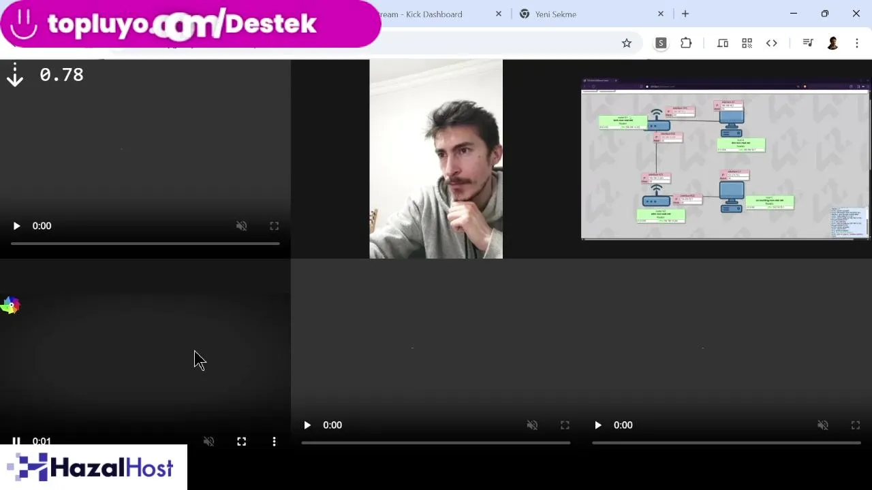The height and width of the screenshot is (490, 872).
Task: Open the Chrome profile avatar
Action: pos(832,43)
